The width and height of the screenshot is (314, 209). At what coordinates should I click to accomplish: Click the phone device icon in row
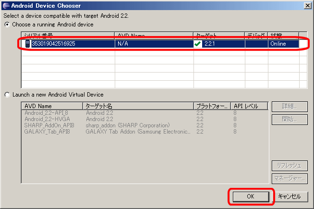[28, 44]
